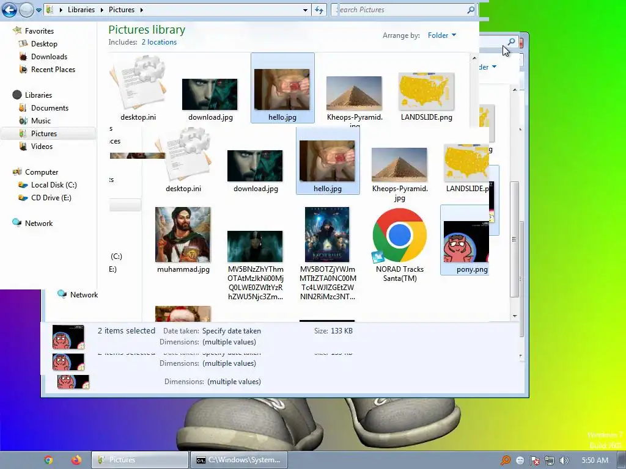Click the back window's file list scroll-up arrow

(x=515, y=90)
